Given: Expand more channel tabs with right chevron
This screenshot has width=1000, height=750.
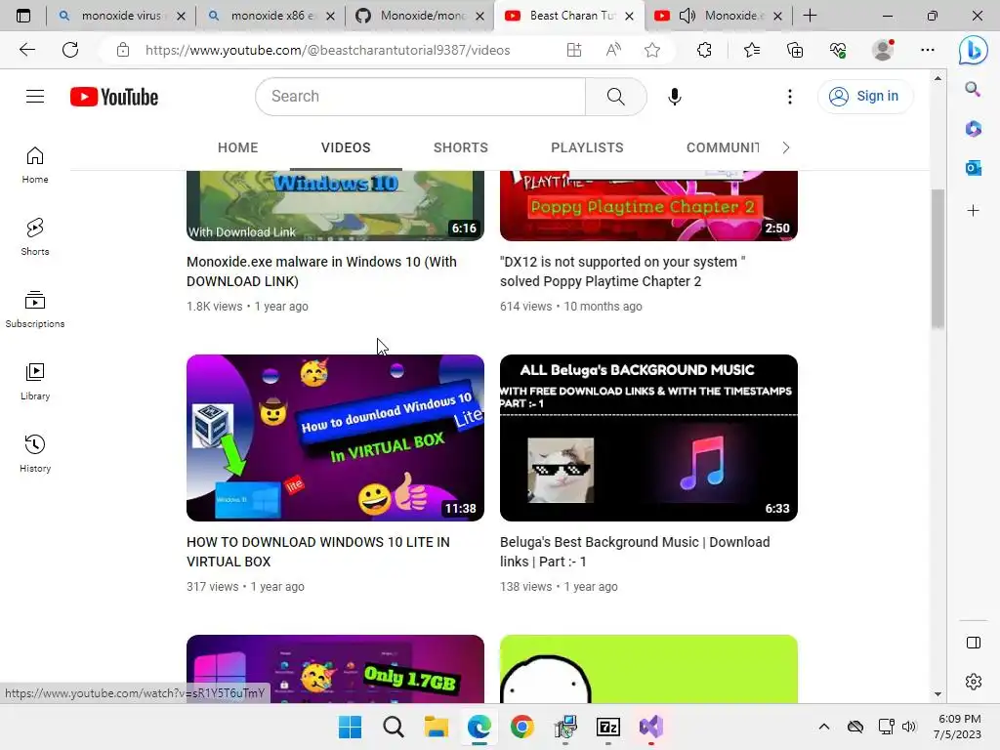Looking at the screenshot, I should click(786, 147).
